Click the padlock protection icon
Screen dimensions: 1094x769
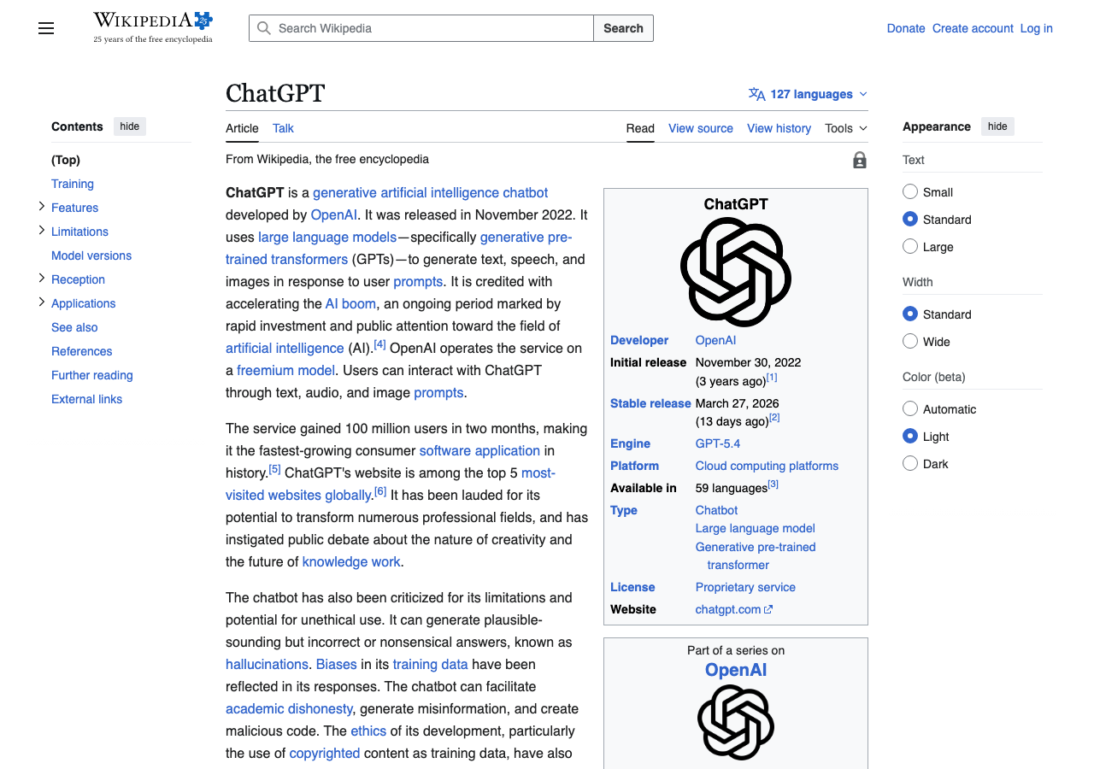[x=859, y=160]
